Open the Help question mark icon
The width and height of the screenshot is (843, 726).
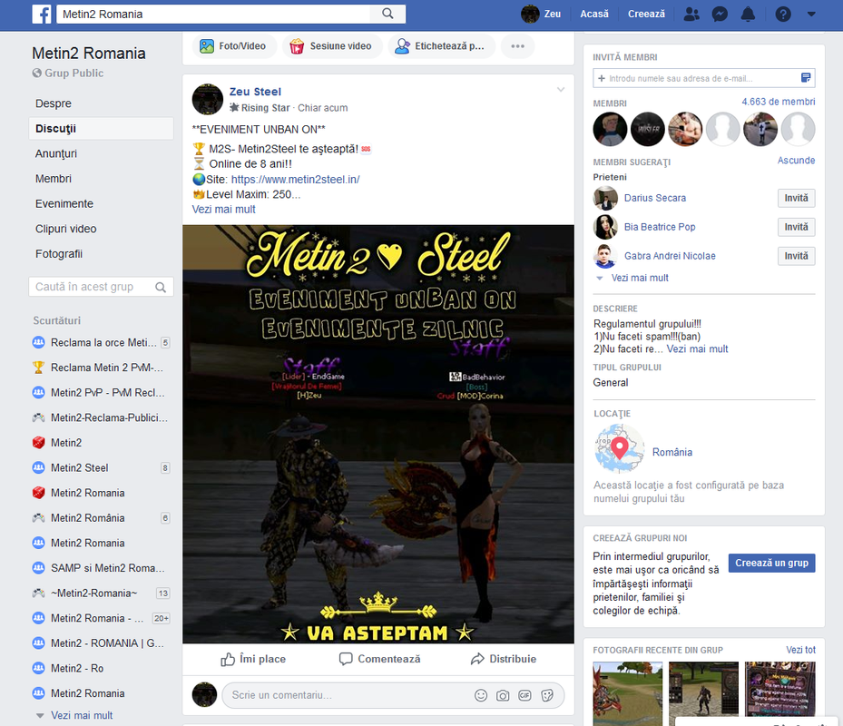(783, 14)
